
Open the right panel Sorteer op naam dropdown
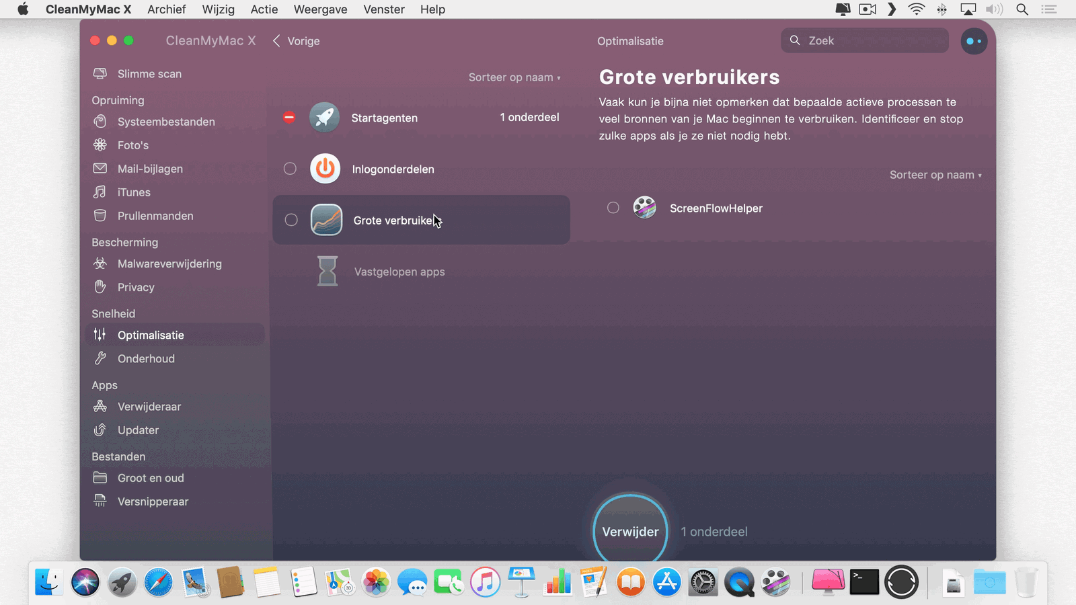pyautogui.click(x=935, y=175)
